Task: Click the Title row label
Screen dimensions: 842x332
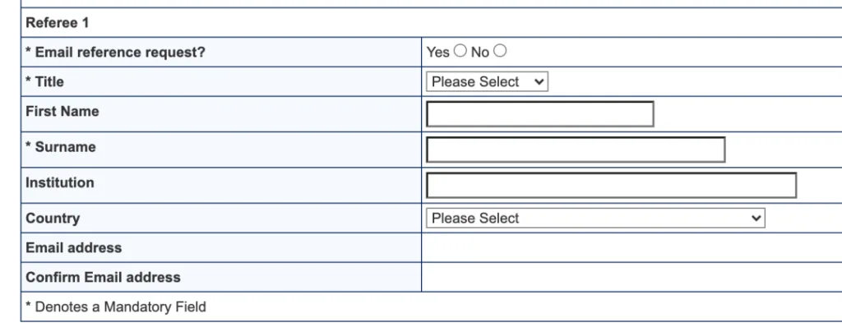Action: [x=44, y=82]
